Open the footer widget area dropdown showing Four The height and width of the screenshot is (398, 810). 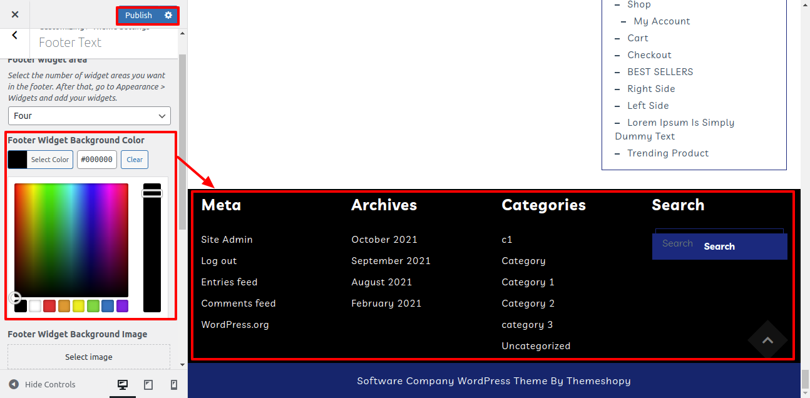tap(89, 116)
